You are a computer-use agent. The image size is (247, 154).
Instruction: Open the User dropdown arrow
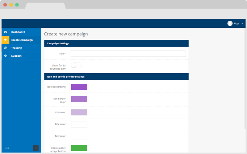[242, 24]
